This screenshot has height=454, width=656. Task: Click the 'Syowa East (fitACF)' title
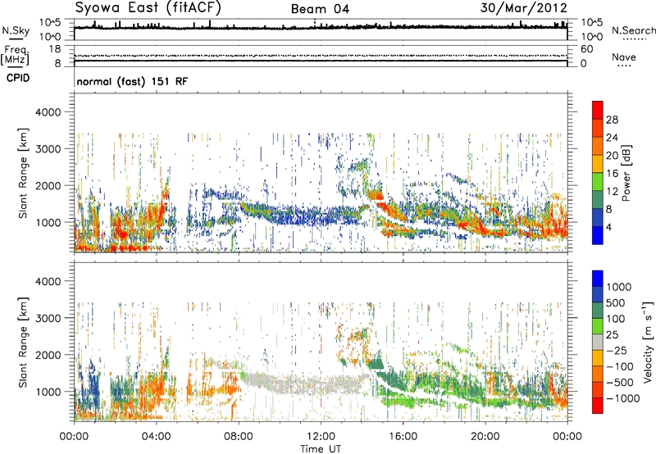148,8
